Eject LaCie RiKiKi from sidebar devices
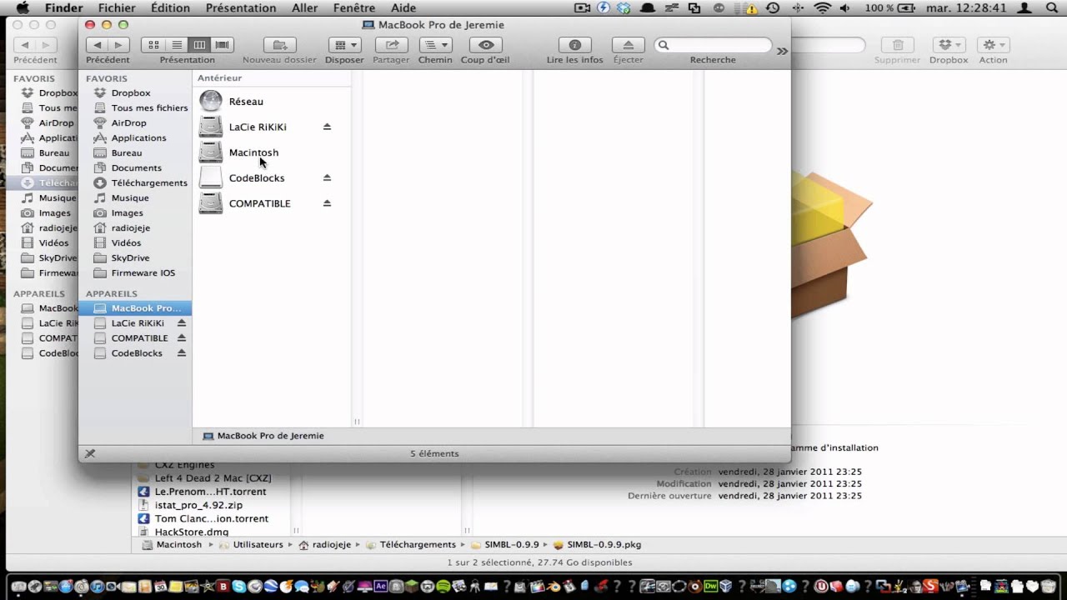This screenshot has height=600, width=1067. 181,323
